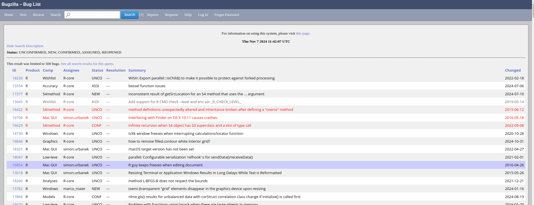Open bug 18230 link
Screen dimensions: 534x205
pyautogui.click(x=17, y=78)
